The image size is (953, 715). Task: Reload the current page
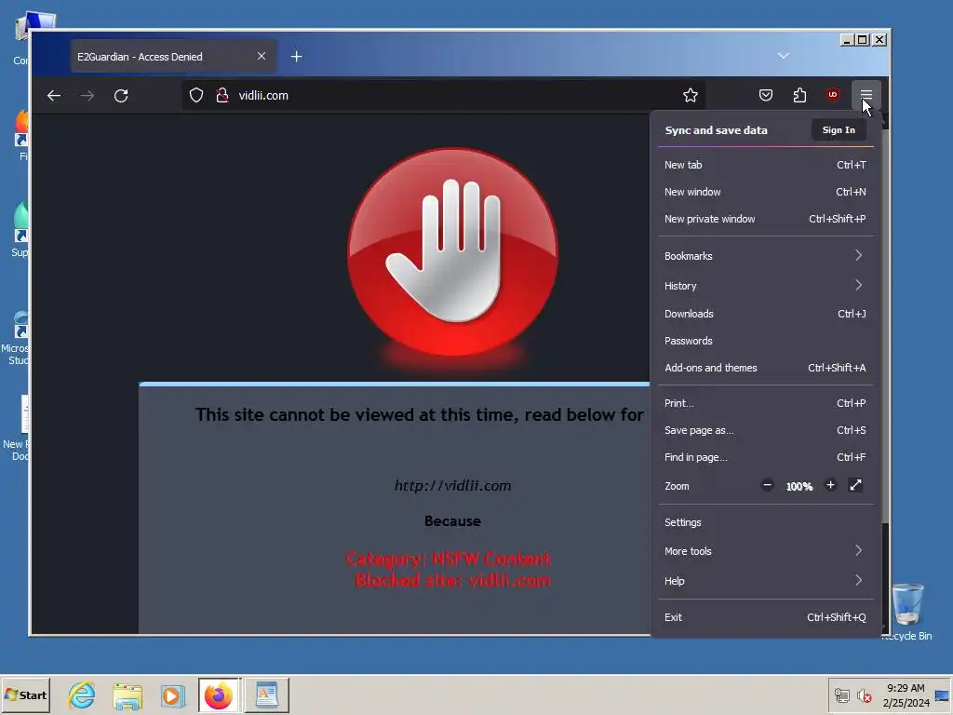tap(121, 96)
